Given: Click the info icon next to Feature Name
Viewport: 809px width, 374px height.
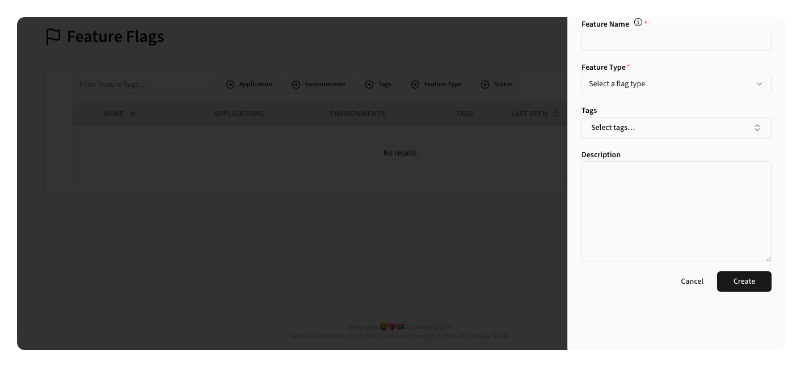Looking at the screenshot, I should tap(638, 23).
